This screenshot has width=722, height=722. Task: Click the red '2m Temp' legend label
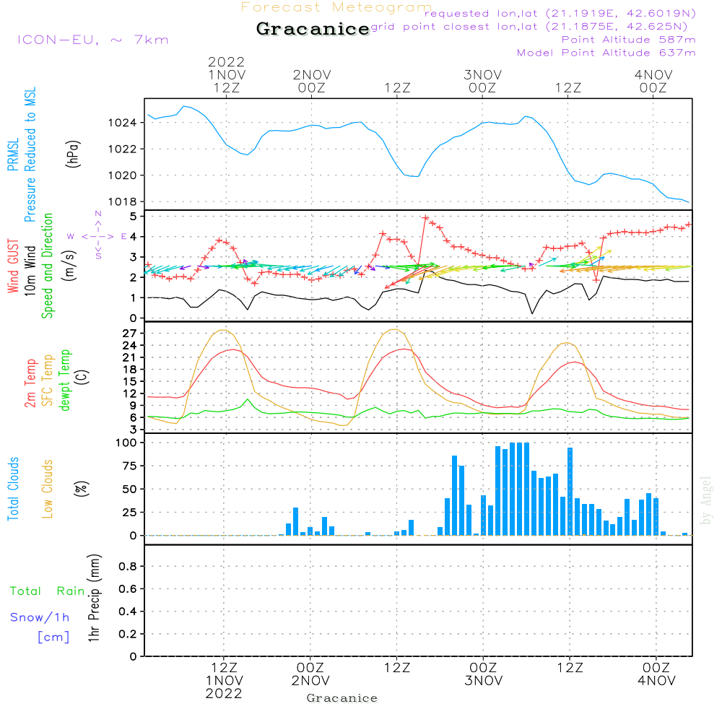tap(30, 383)
